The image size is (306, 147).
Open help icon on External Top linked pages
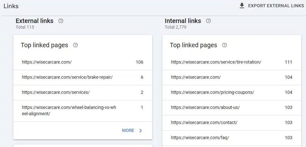75,45
